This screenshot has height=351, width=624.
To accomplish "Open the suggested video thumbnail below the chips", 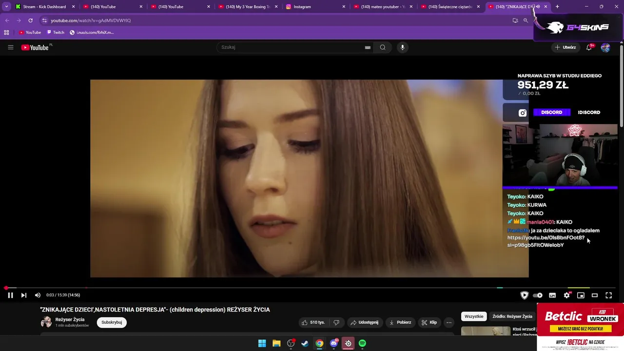I will click(x=486, y=331).
